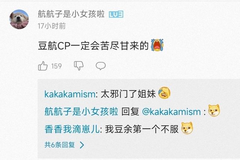Click doge emoji after 不服

pos(187,128)
